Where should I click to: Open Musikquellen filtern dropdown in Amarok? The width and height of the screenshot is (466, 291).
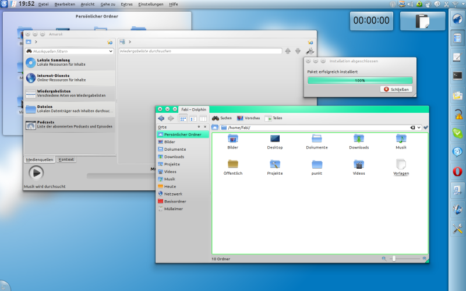(111, 51)
